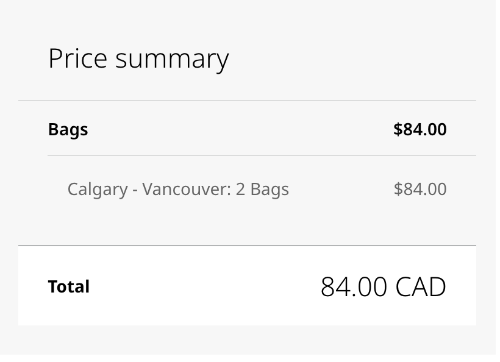Click the 84.00 number in Total row
The image size is (500, 362).
click(x=354, y=287)
